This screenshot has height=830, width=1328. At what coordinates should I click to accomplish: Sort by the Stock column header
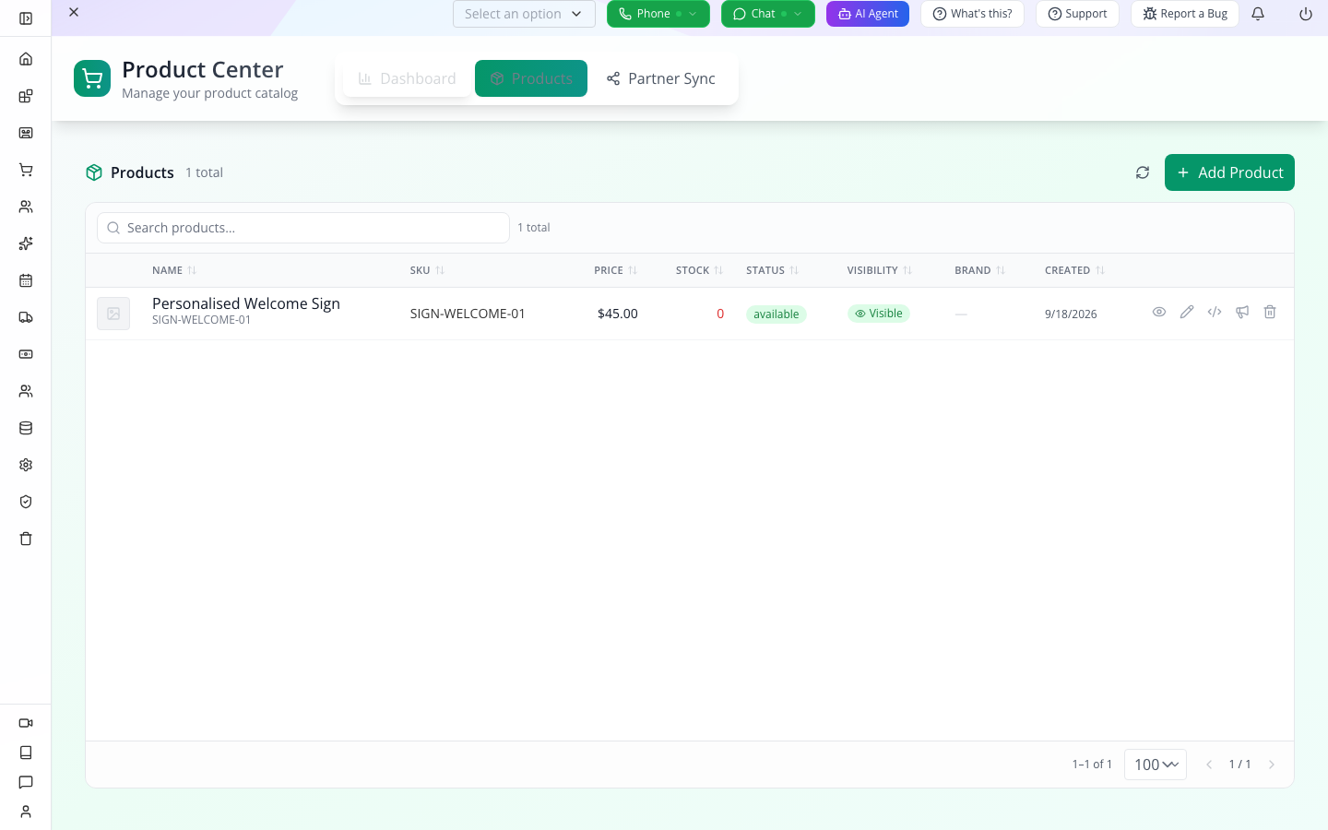point(699,270)
